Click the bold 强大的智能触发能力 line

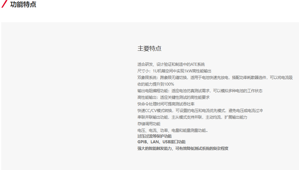click(x=183, y=148)
